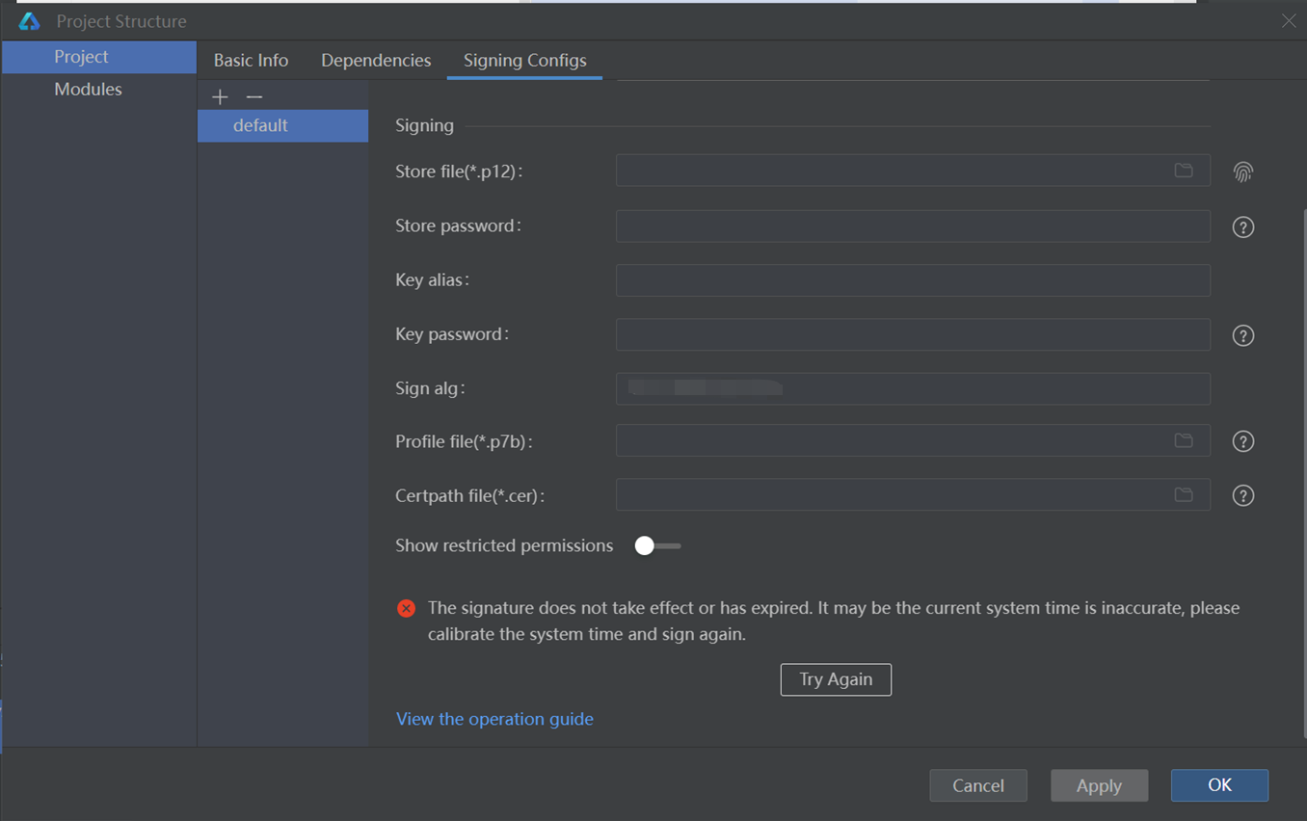Screen dimensions: 1307x821
Task: Click the fingerprint icon beside Store file
Action: click(1243, 172)
